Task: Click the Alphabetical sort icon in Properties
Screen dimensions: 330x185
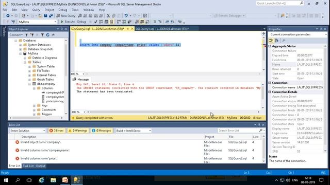Action: point(276,41)
